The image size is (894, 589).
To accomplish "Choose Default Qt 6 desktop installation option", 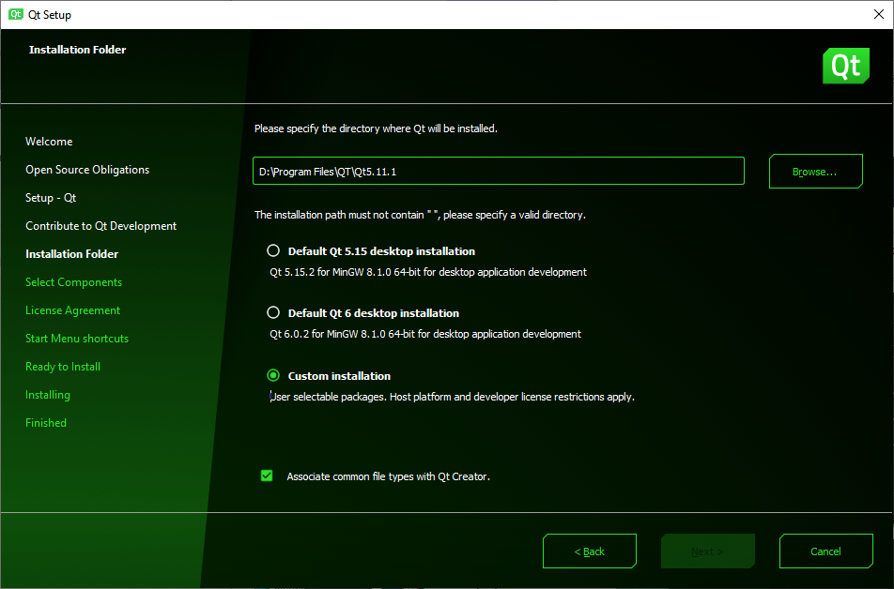I will coord(273,313).
